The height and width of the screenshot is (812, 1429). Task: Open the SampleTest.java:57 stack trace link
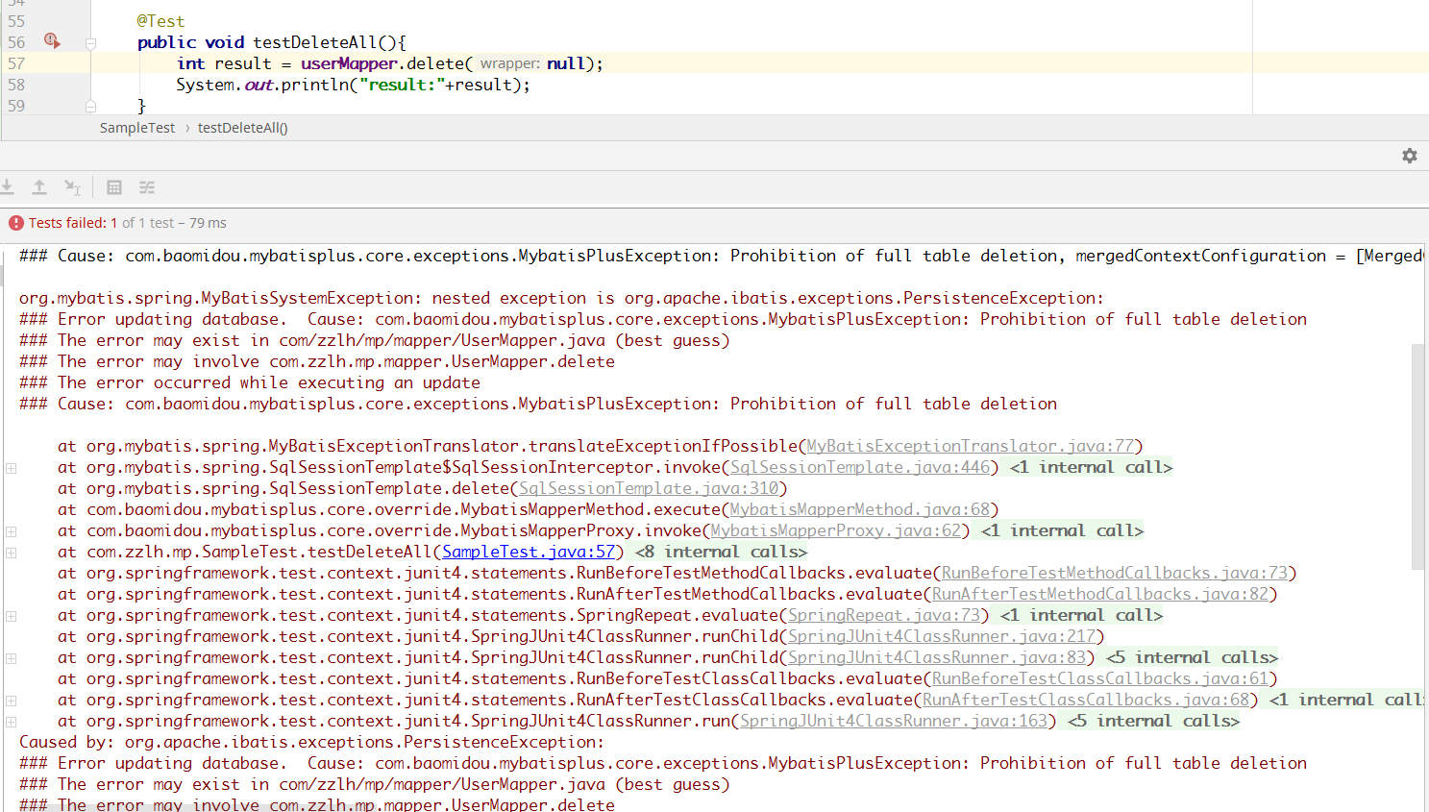(x=528, y=553)
